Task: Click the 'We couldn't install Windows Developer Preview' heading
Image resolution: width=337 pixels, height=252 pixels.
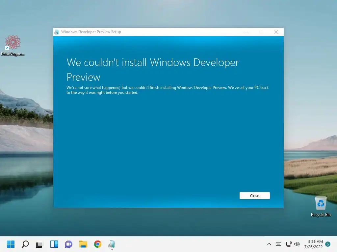Action: [153, 70]
